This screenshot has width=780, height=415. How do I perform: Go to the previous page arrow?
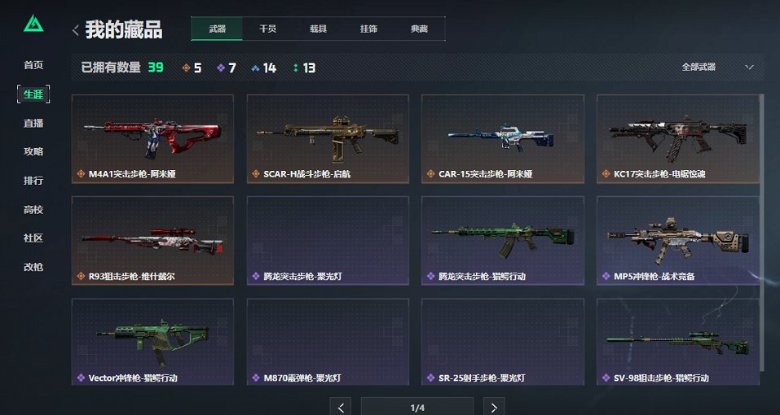click(x=341, y=408)
